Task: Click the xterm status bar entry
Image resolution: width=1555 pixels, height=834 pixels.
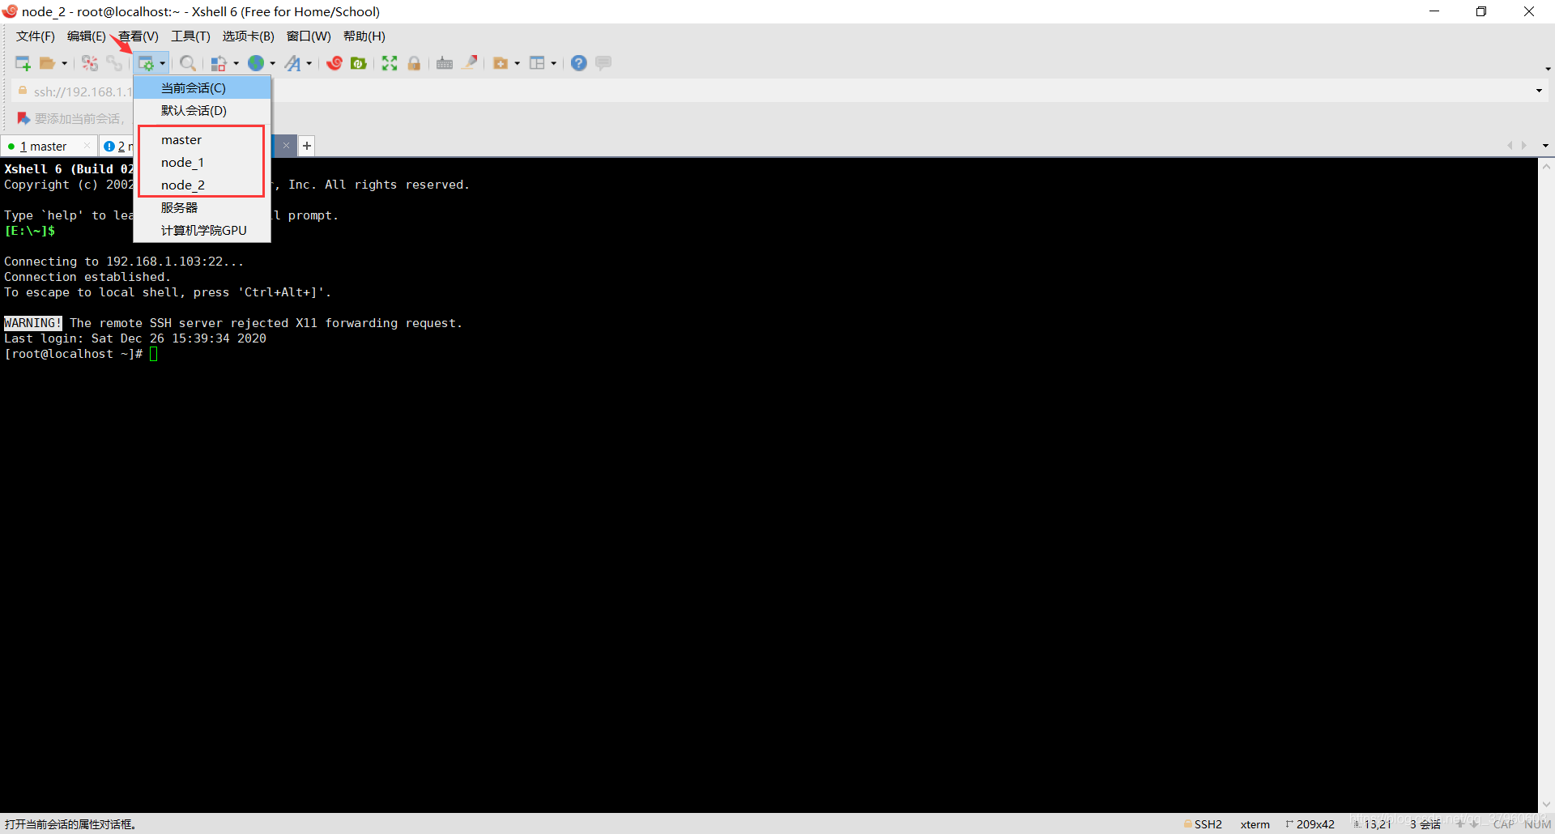Action: click(1255, 824)
